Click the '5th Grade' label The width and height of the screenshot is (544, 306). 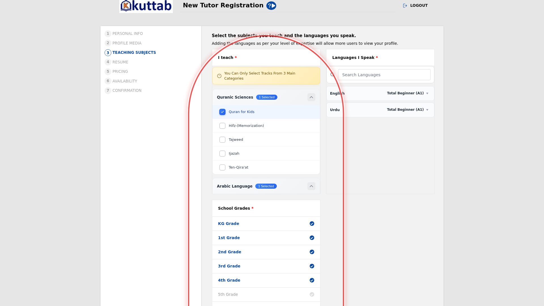click(x=228, y=294)
